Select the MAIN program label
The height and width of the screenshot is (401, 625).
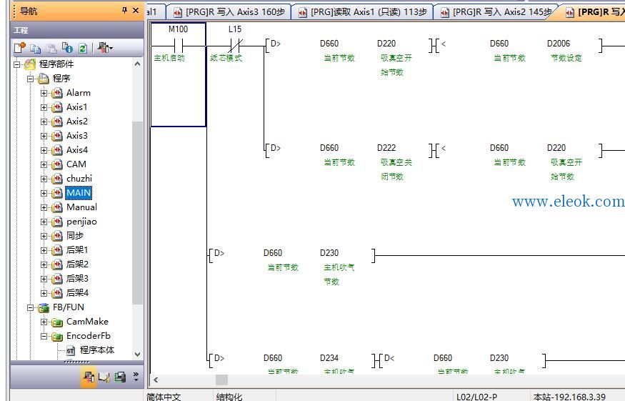pos(79,193)
